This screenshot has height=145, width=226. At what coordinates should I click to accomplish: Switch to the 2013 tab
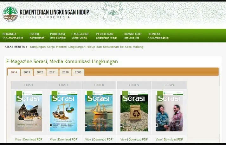click(27, 72)
